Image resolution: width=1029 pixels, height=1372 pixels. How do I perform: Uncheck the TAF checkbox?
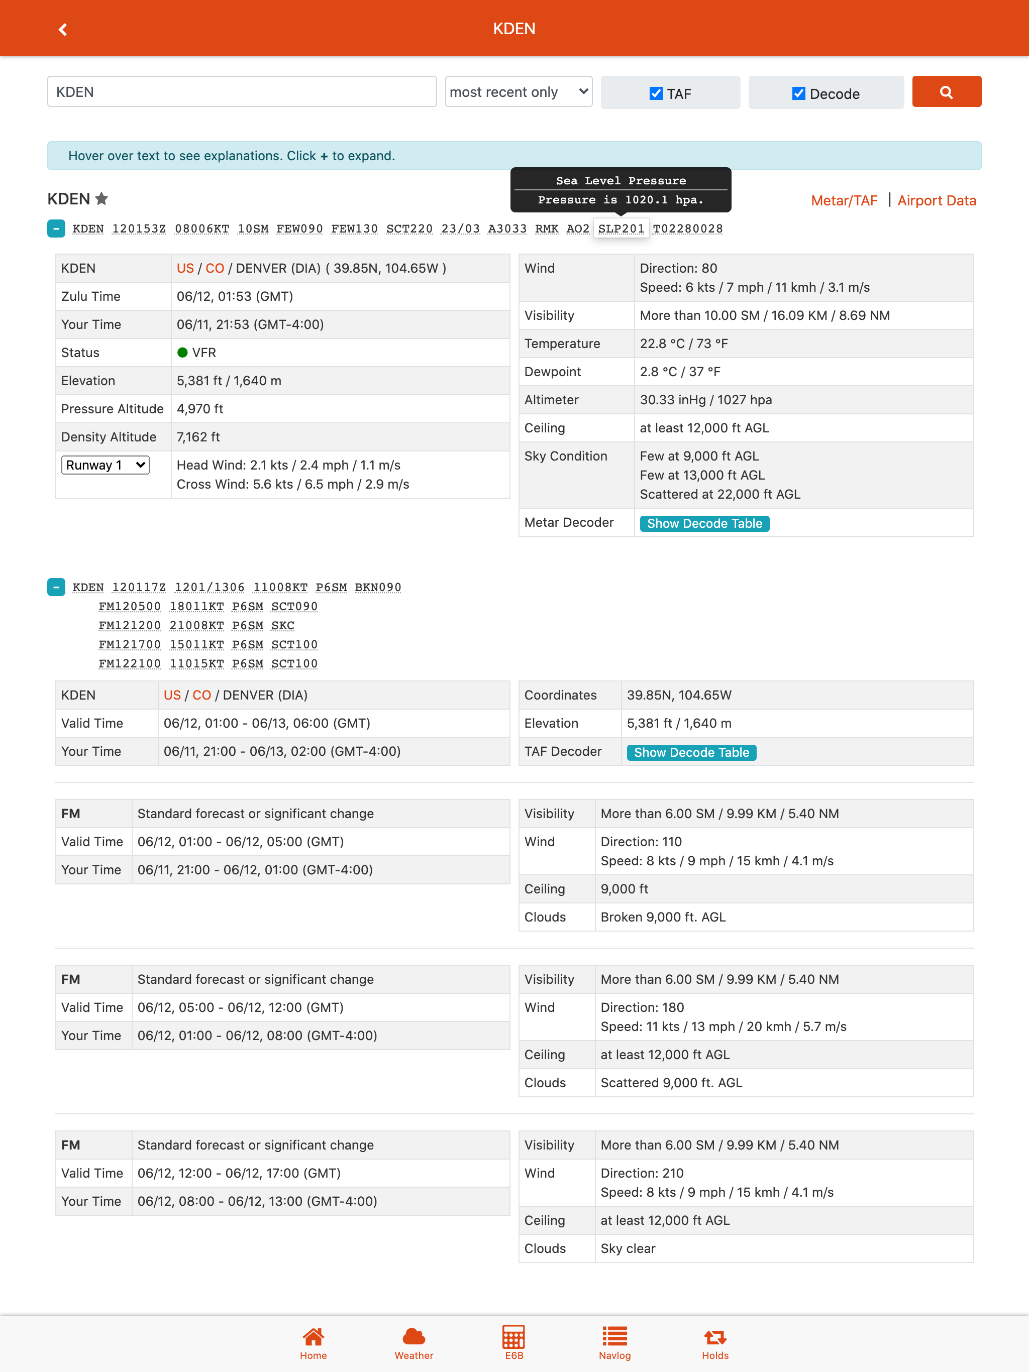tap(656, 93)
